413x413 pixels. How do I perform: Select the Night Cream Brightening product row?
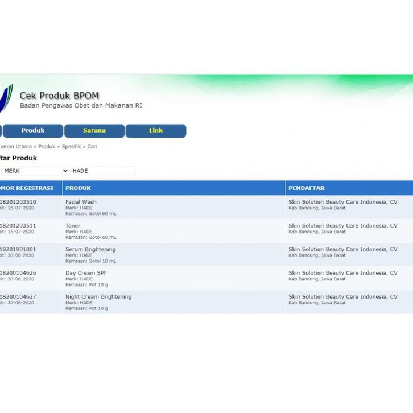(x=206, y=302)
